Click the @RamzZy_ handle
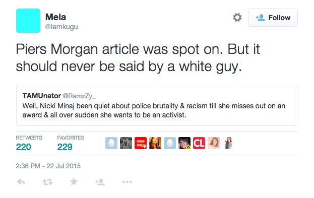Screen dimensions: 314x198 pyautogui.click(x=79, y=96)
